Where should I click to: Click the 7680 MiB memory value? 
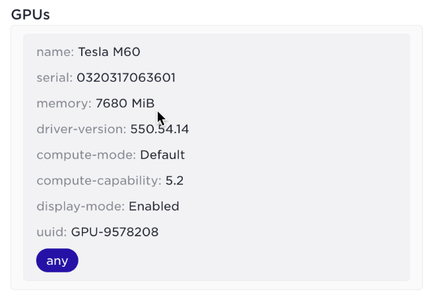[125, 103]
